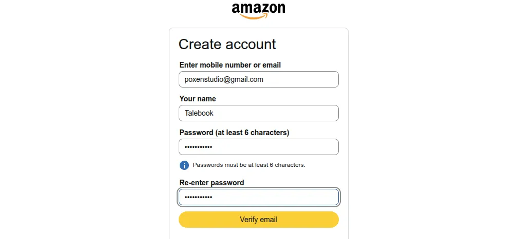Click masked dots in Re-enter password field
The height and width of the screenshot is (239, 518).
pyautogui.click(x=198, y=198)
